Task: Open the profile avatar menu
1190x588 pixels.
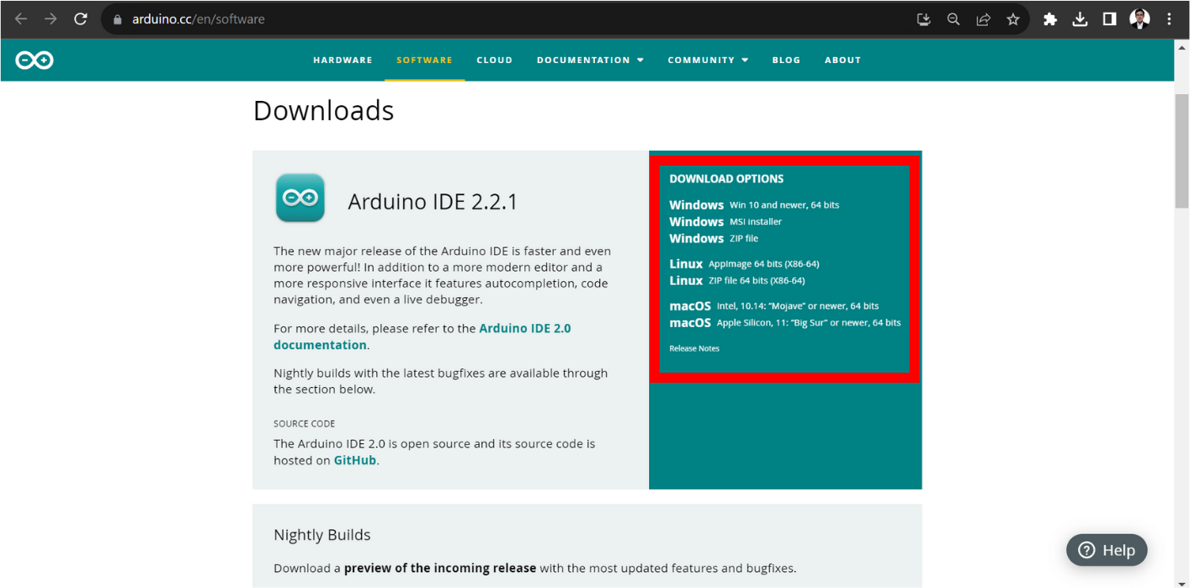Action: [x=1140, y=19]
